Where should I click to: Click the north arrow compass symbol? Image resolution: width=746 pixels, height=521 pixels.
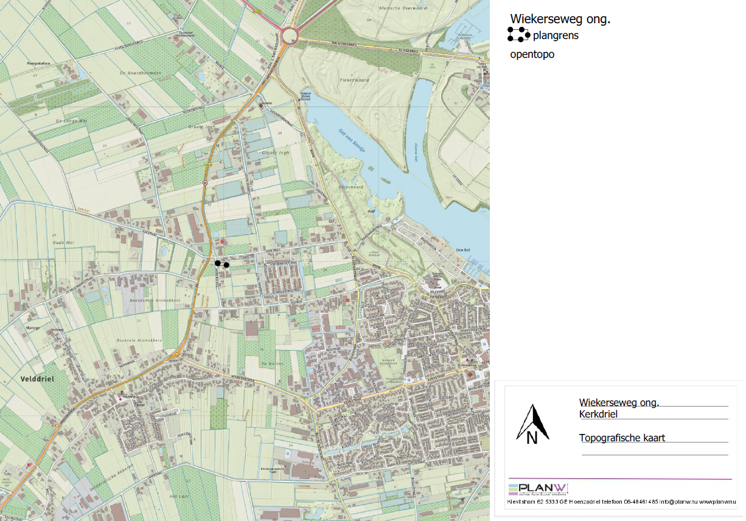click(x=532, y=423)
